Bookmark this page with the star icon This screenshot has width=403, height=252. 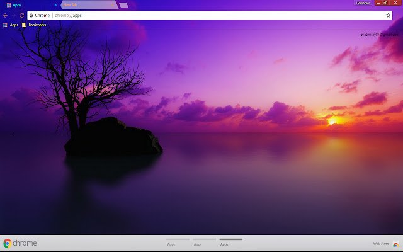coord(388,14)
